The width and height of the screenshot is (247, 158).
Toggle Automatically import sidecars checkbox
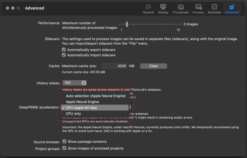[x=64, y=55]
